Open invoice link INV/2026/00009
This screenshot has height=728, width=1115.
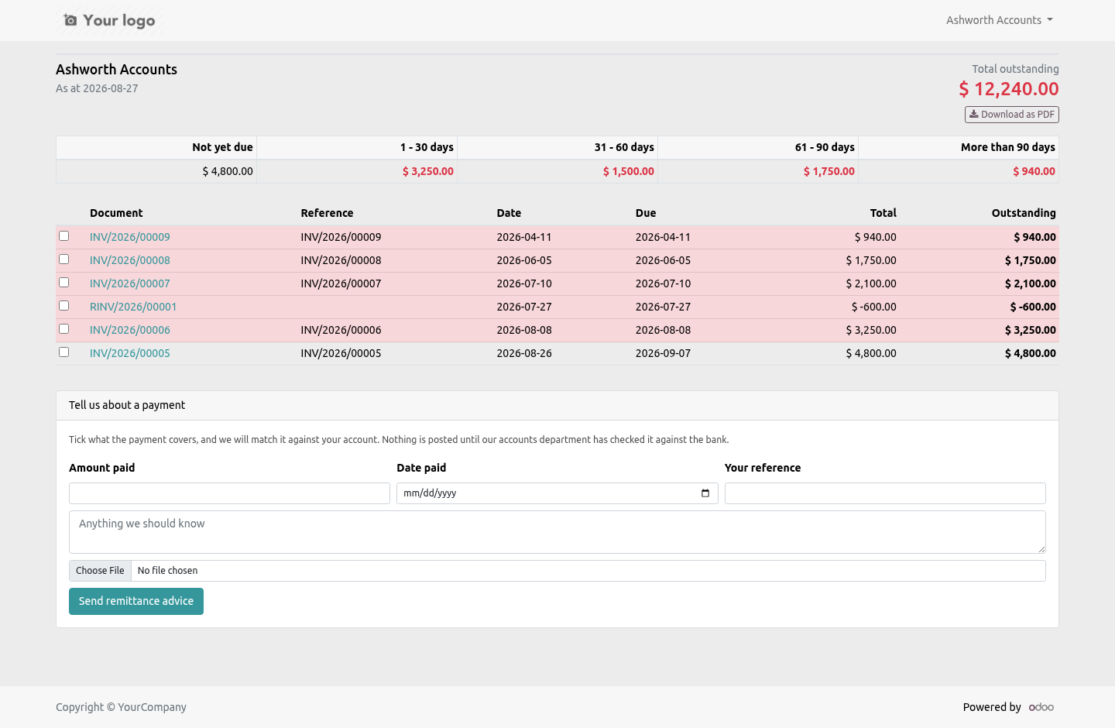pos(130,237)
